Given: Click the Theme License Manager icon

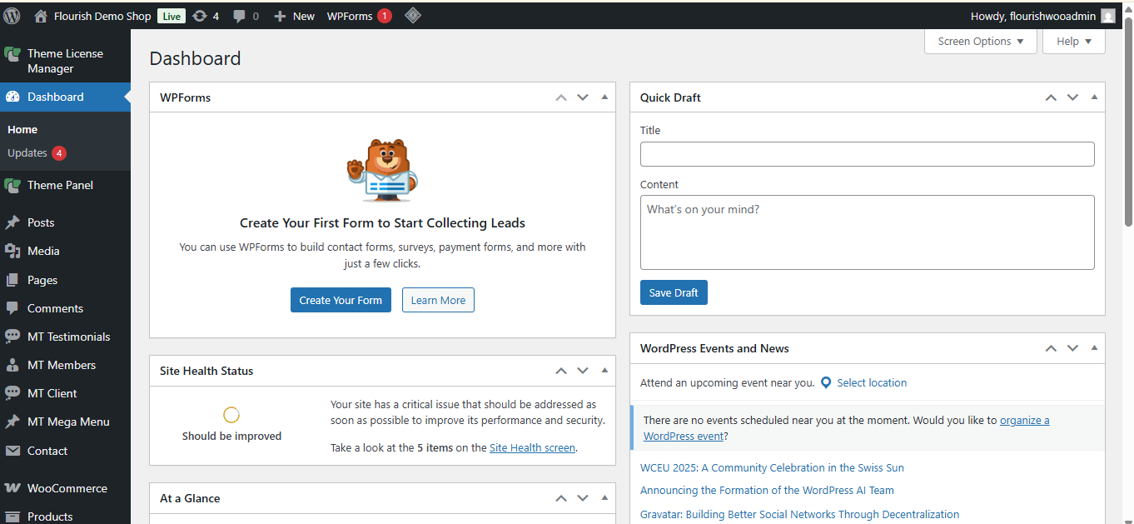Looking at the screenshot, I should (12, 54).
